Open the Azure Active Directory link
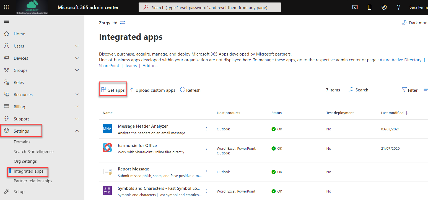 coord(400,60)
